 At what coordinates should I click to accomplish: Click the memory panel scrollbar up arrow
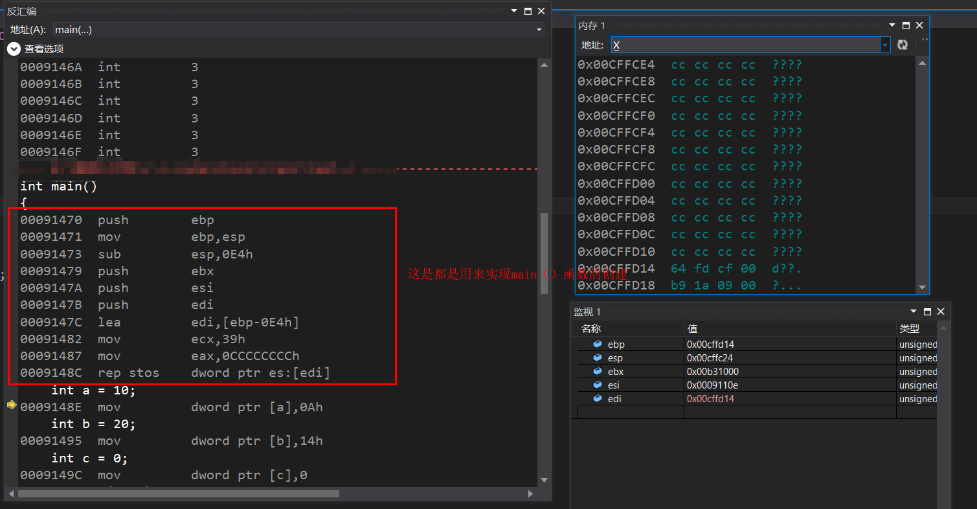923,64
